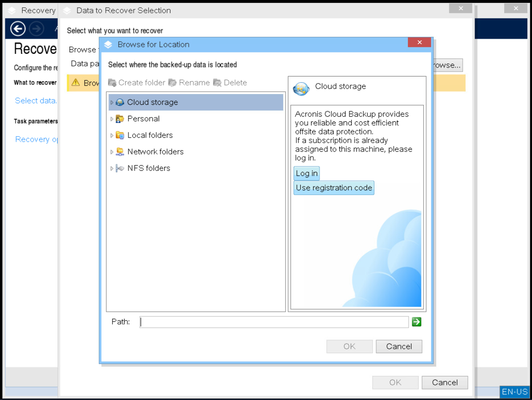The height and width of the screenshot is (400, 532).
Task: Cancel the Browse for Location dialog
Action: click(x=399, y=346)
